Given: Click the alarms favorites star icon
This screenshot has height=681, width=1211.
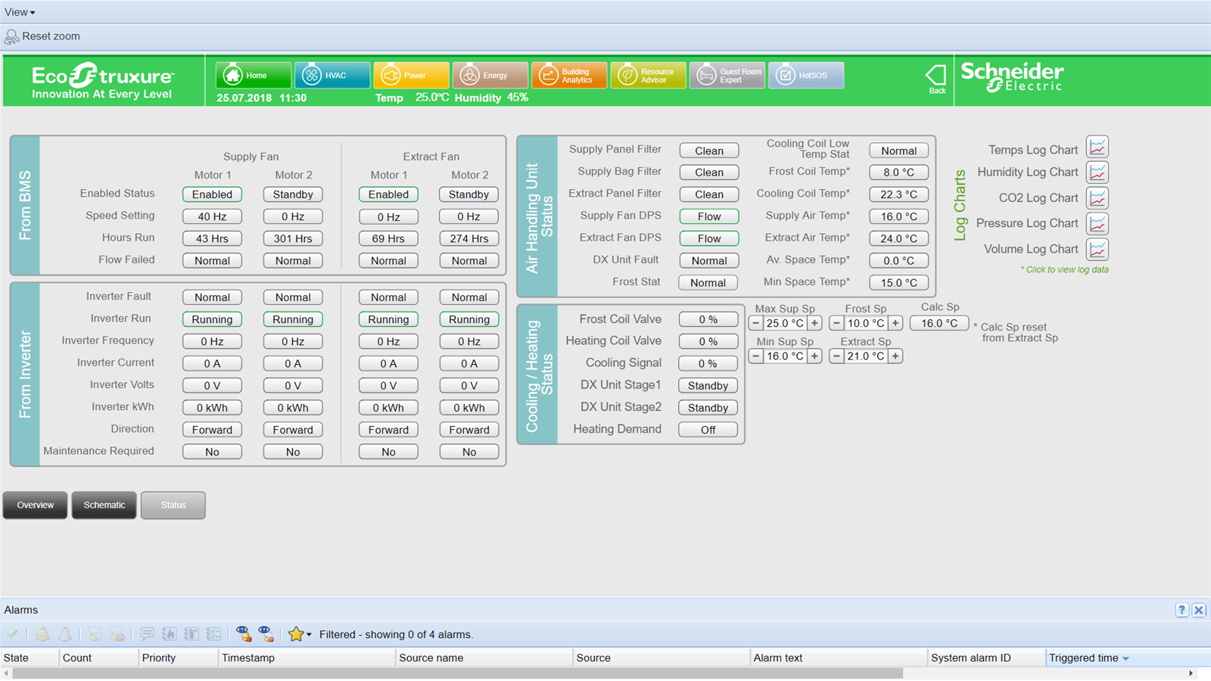Looking at the screenshot, I should 296,634.
